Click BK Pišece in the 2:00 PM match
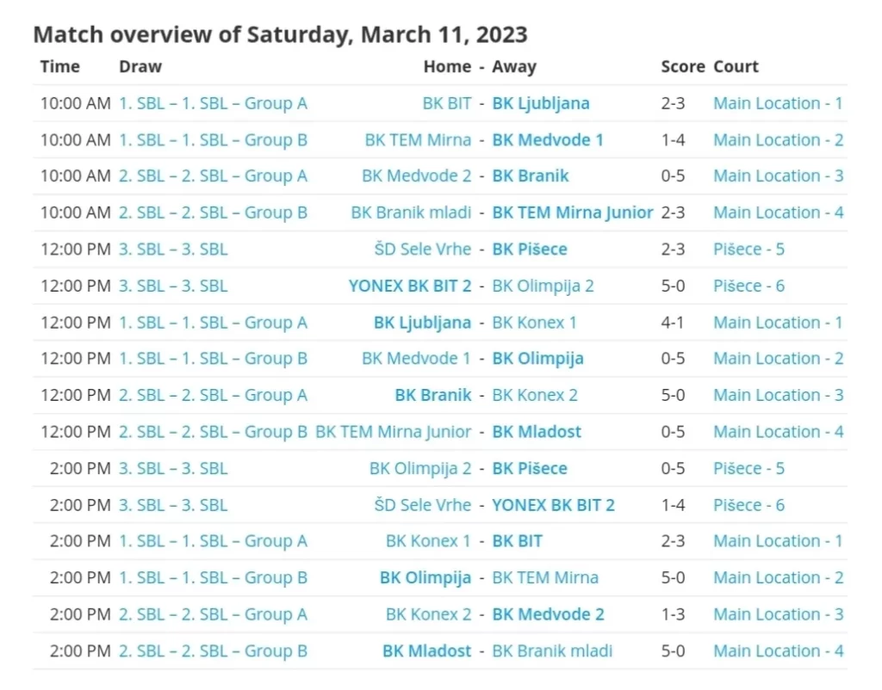 [x=530, y=469]
